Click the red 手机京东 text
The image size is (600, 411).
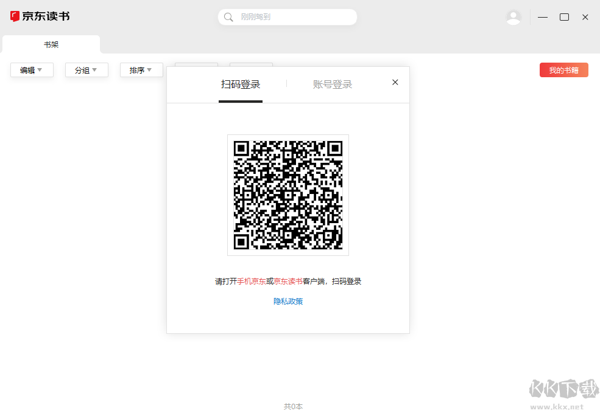click(252, 281)
